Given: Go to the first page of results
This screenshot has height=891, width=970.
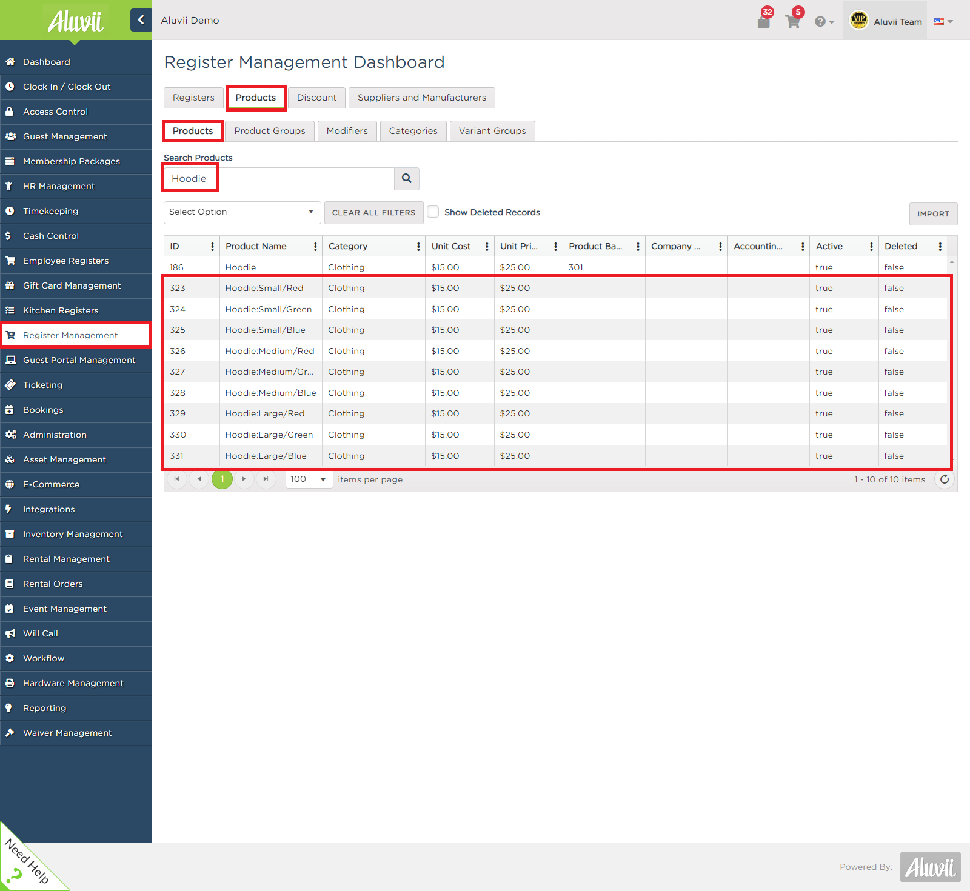Looking at the screenshot, I should pos(176,479).
